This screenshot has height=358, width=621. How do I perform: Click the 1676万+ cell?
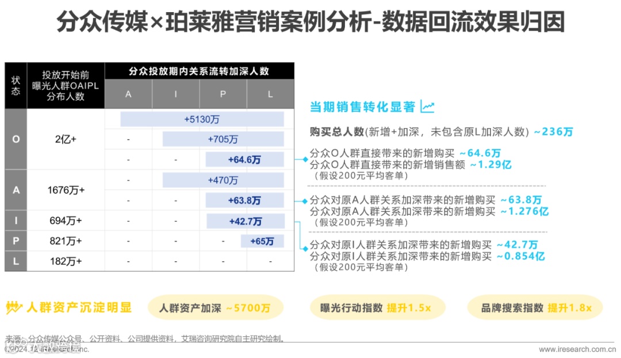pos(66,190)
